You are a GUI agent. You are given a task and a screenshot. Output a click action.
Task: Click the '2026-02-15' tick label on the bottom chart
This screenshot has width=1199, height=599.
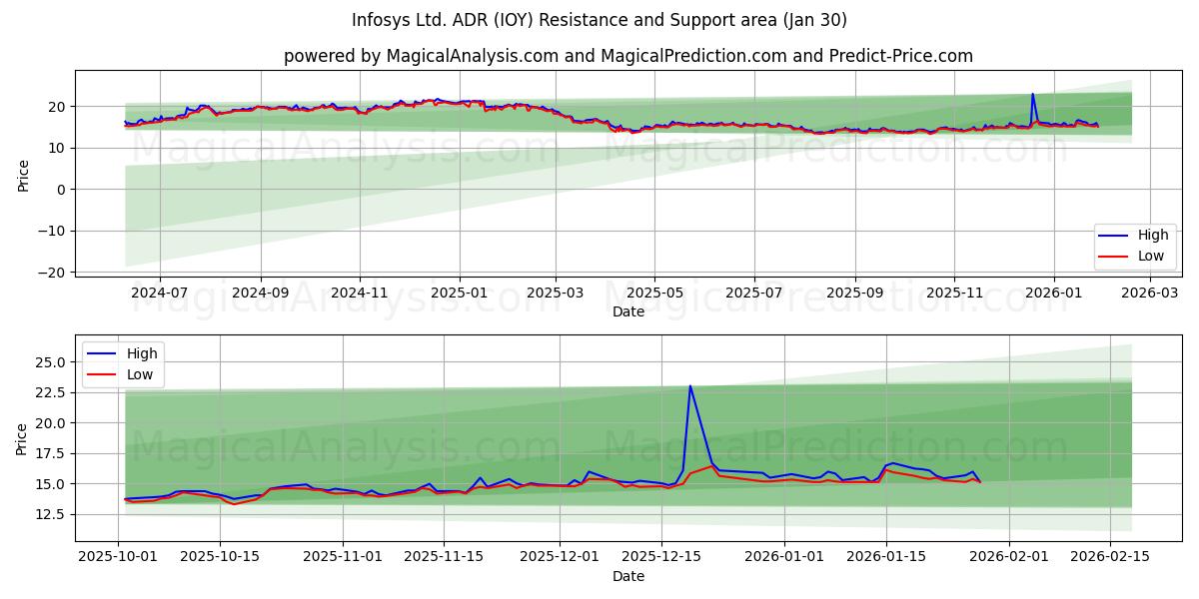point(1109,557)
